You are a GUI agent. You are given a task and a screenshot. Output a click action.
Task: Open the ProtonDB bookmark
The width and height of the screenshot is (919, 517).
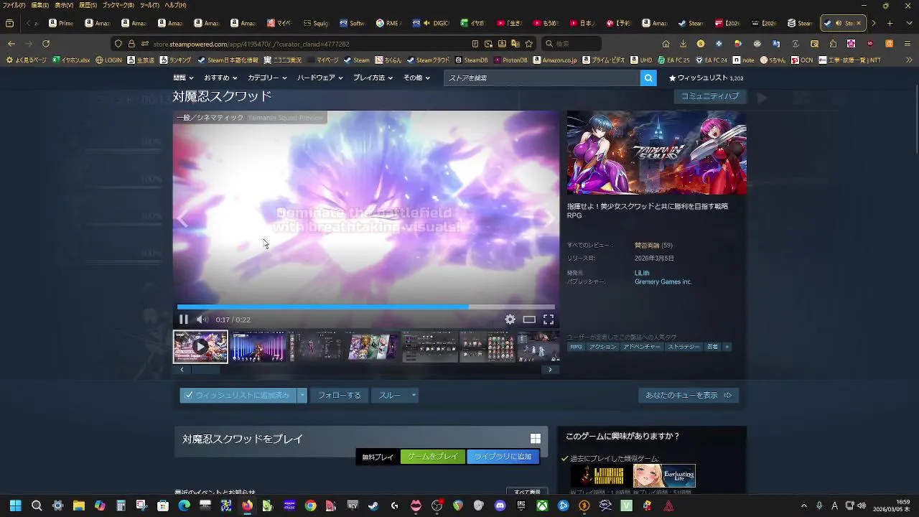coord(510,60)
